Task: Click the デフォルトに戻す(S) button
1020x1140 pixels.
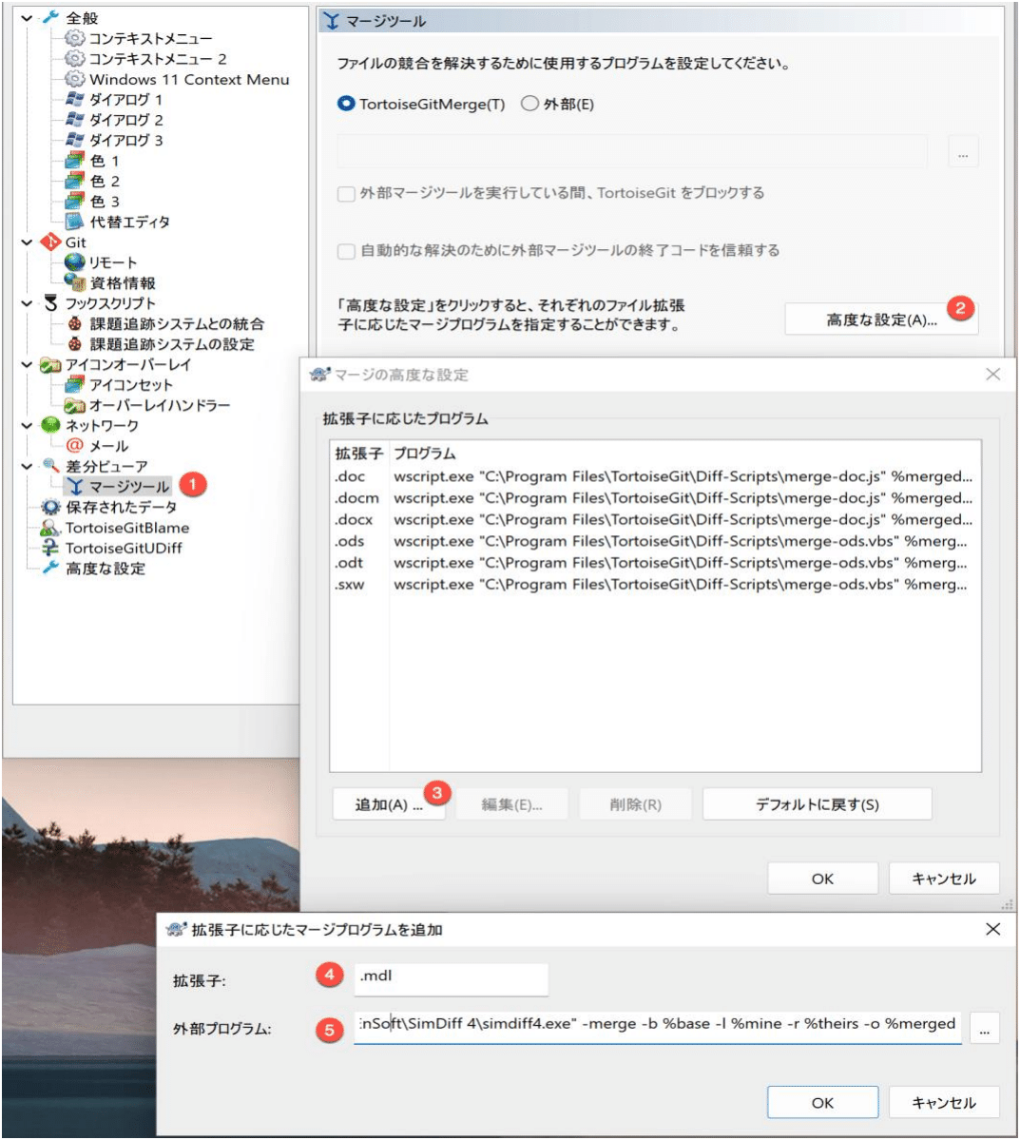Action: [x=818, y=804]
